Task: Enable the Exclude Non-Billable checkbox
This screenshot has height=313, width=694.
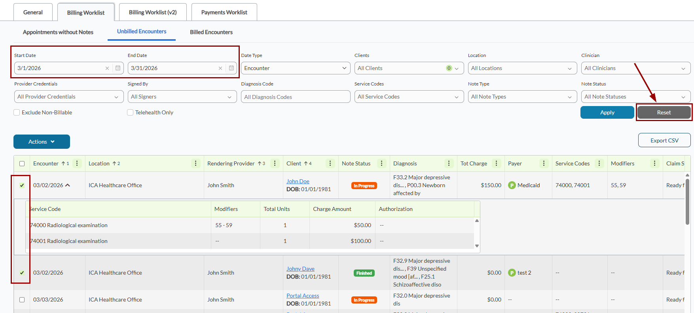Action: [x=17, y=112]
